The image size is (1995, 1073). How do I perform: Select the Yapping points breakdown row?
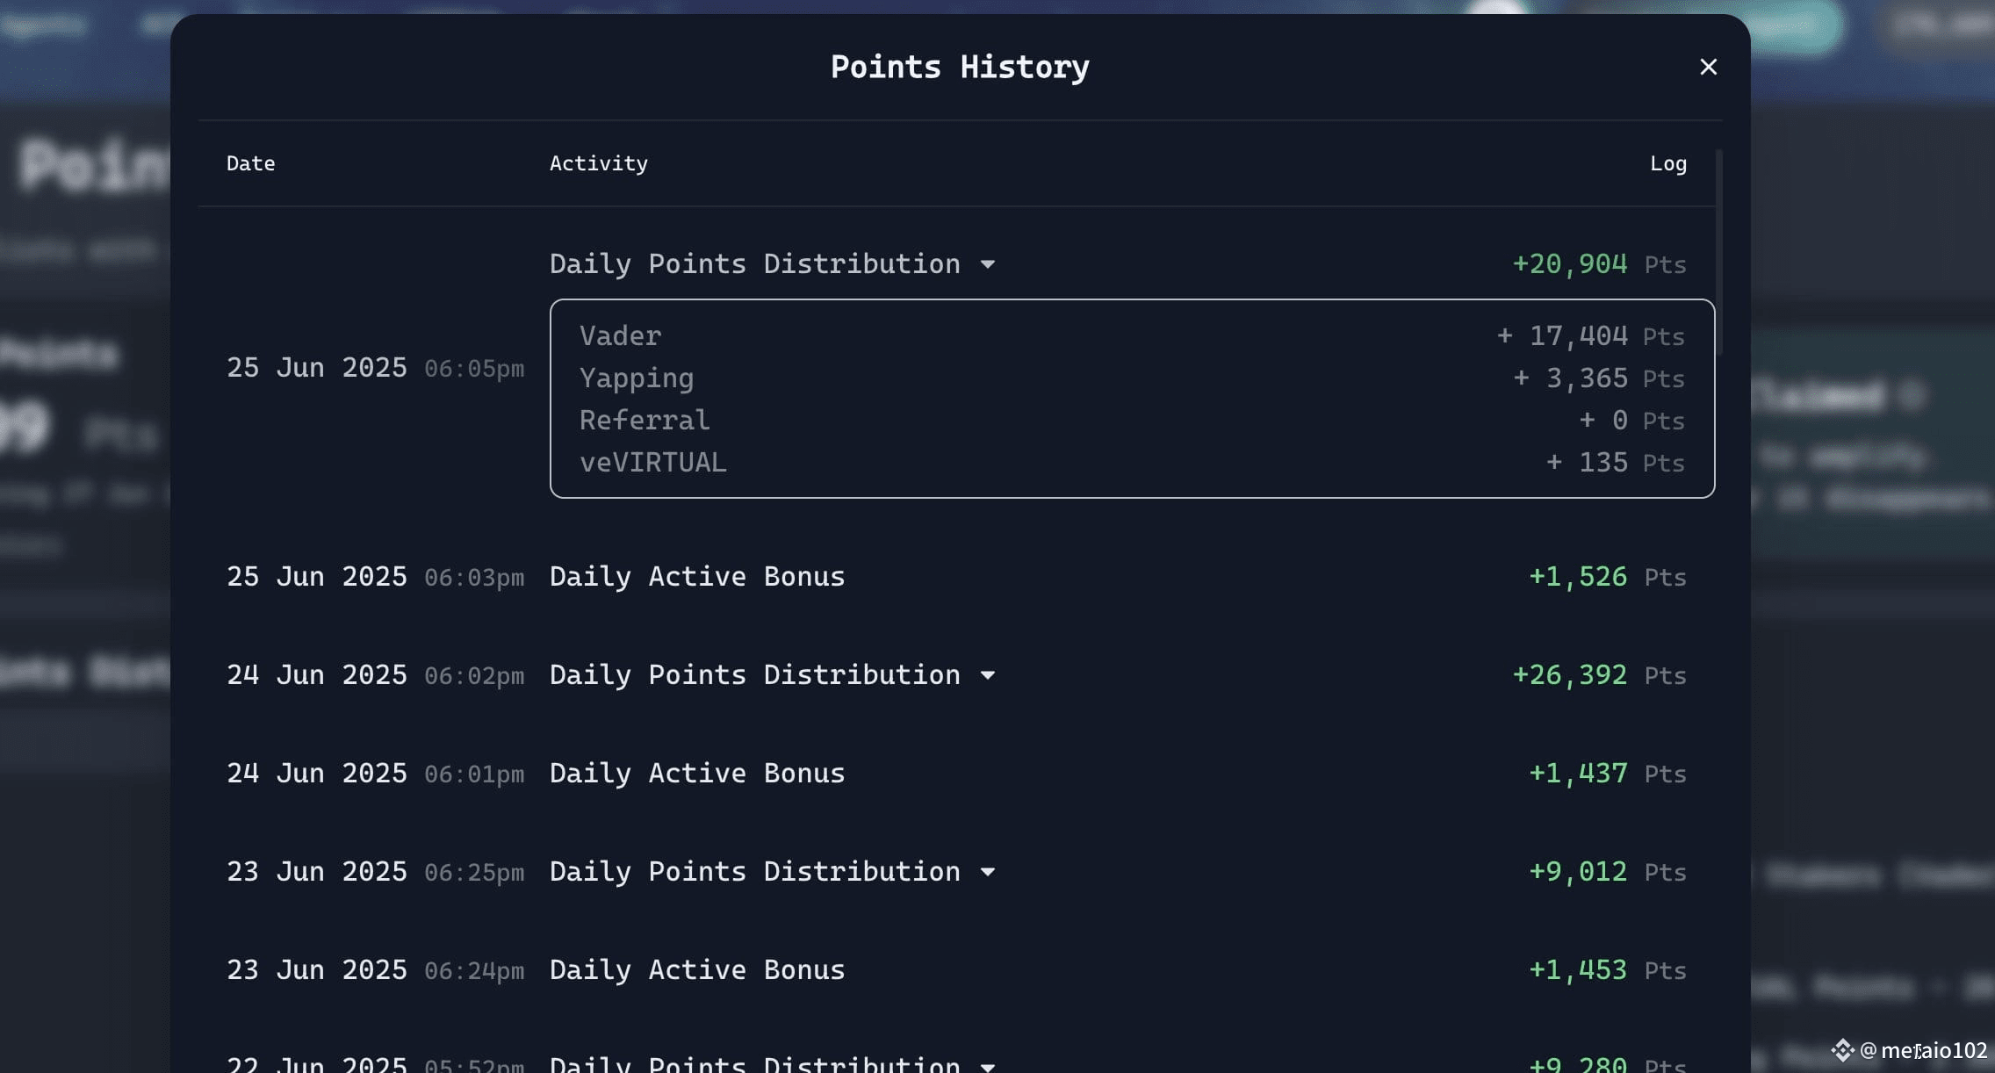coord(1132,378)
